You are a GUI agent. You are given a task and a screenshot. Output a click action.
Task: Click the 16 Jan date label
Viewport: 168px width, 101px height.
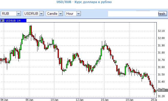click(104, 100)
